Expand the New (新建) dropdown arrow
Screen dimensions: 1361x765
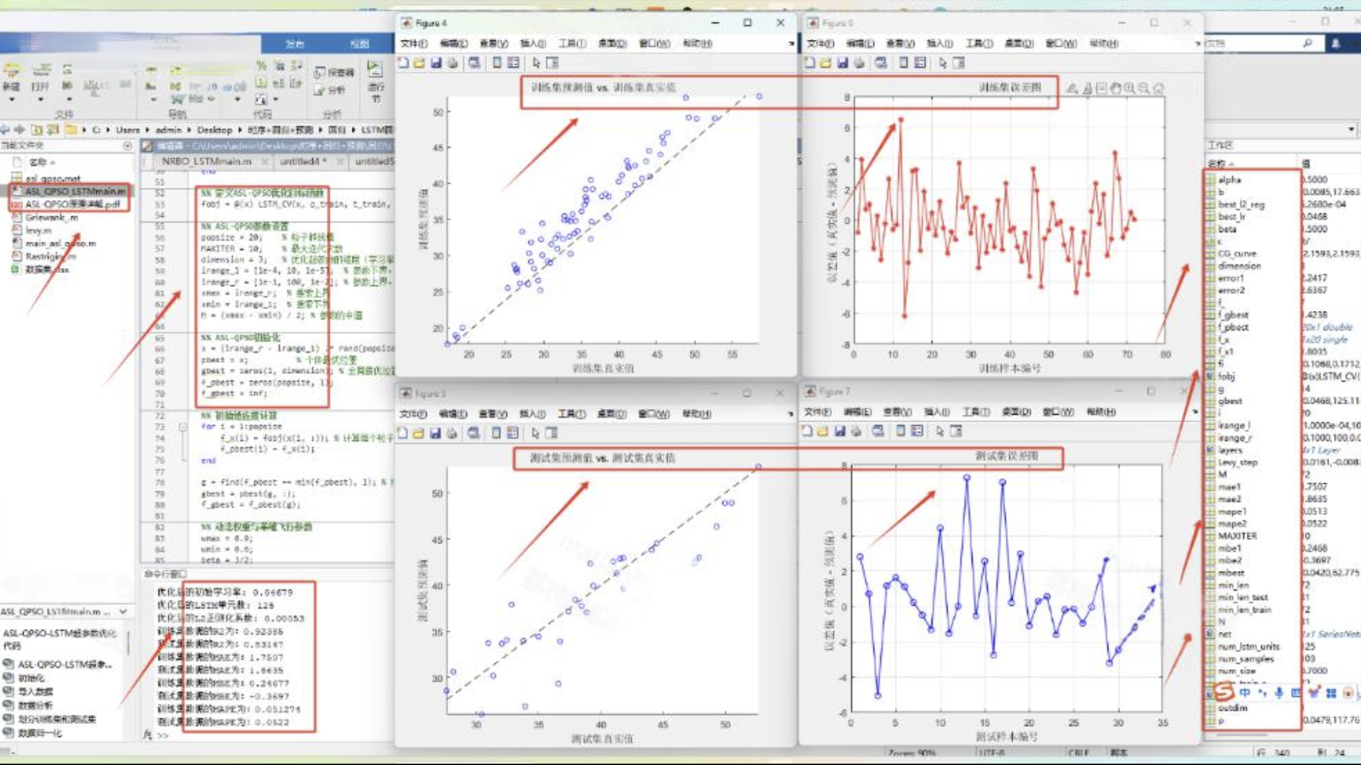(11, 100)
